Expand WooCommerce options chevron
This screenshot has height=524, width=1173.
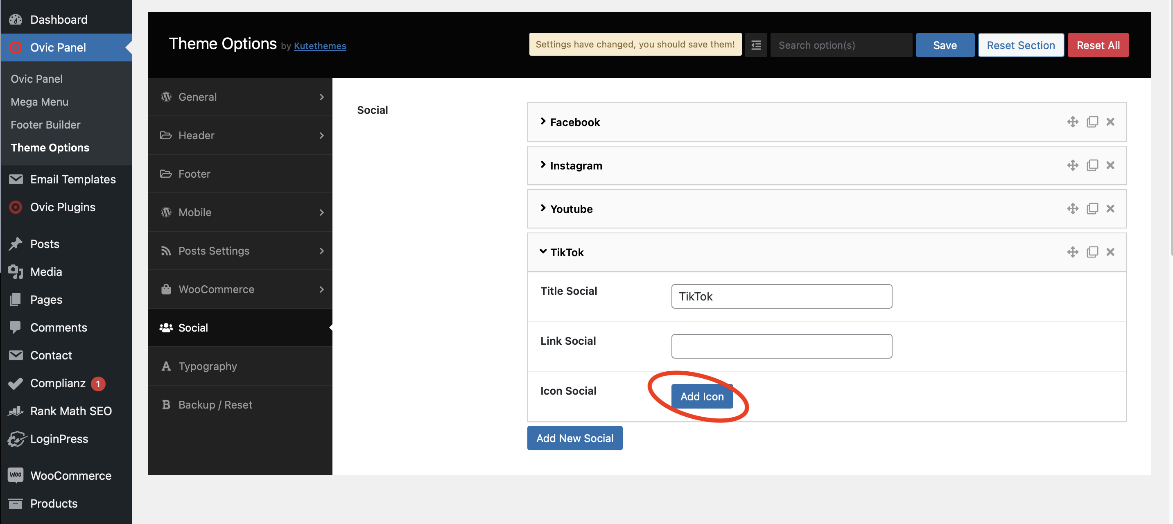321,289
